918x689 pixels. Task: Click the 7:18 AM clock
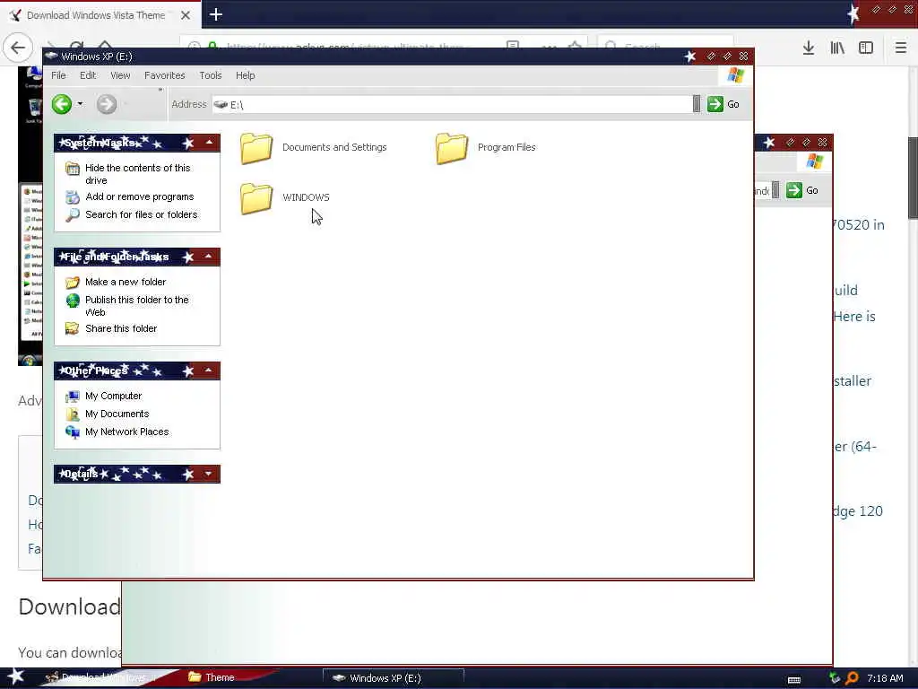click(885, 678)
